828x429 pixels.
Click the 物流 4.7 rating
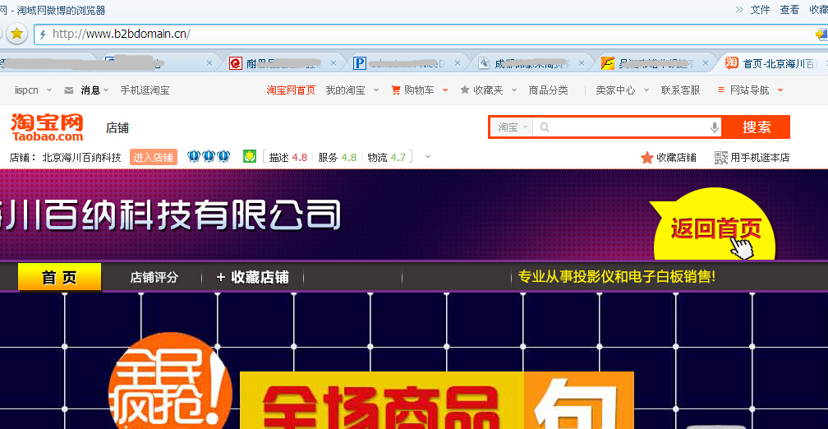tap(386, 158)
